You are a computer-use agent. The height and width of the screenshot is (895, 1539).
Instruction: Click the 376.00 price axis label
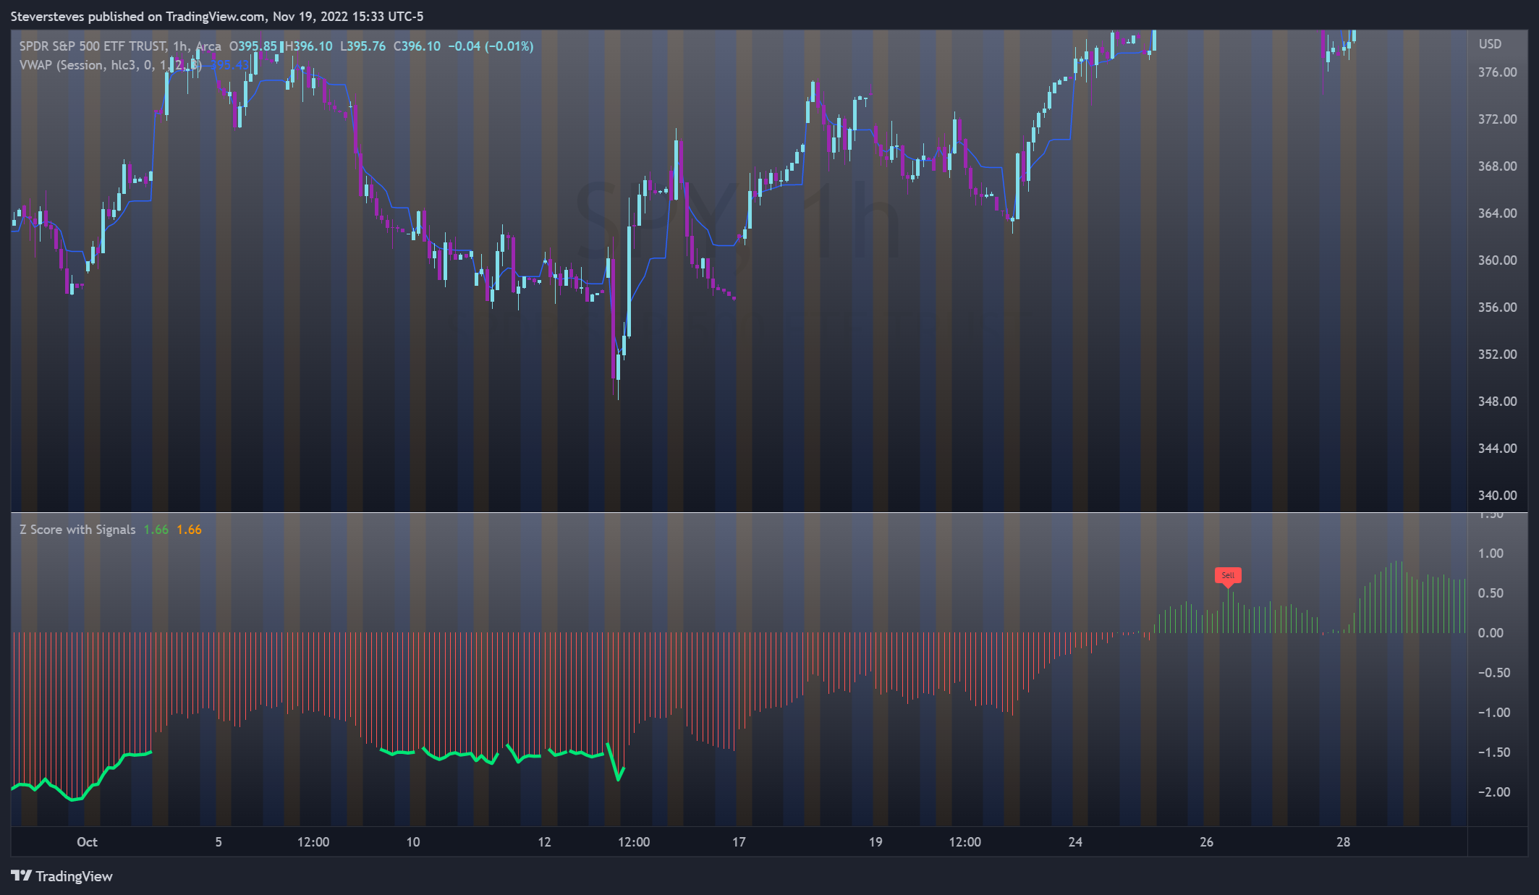(1497, 72)
